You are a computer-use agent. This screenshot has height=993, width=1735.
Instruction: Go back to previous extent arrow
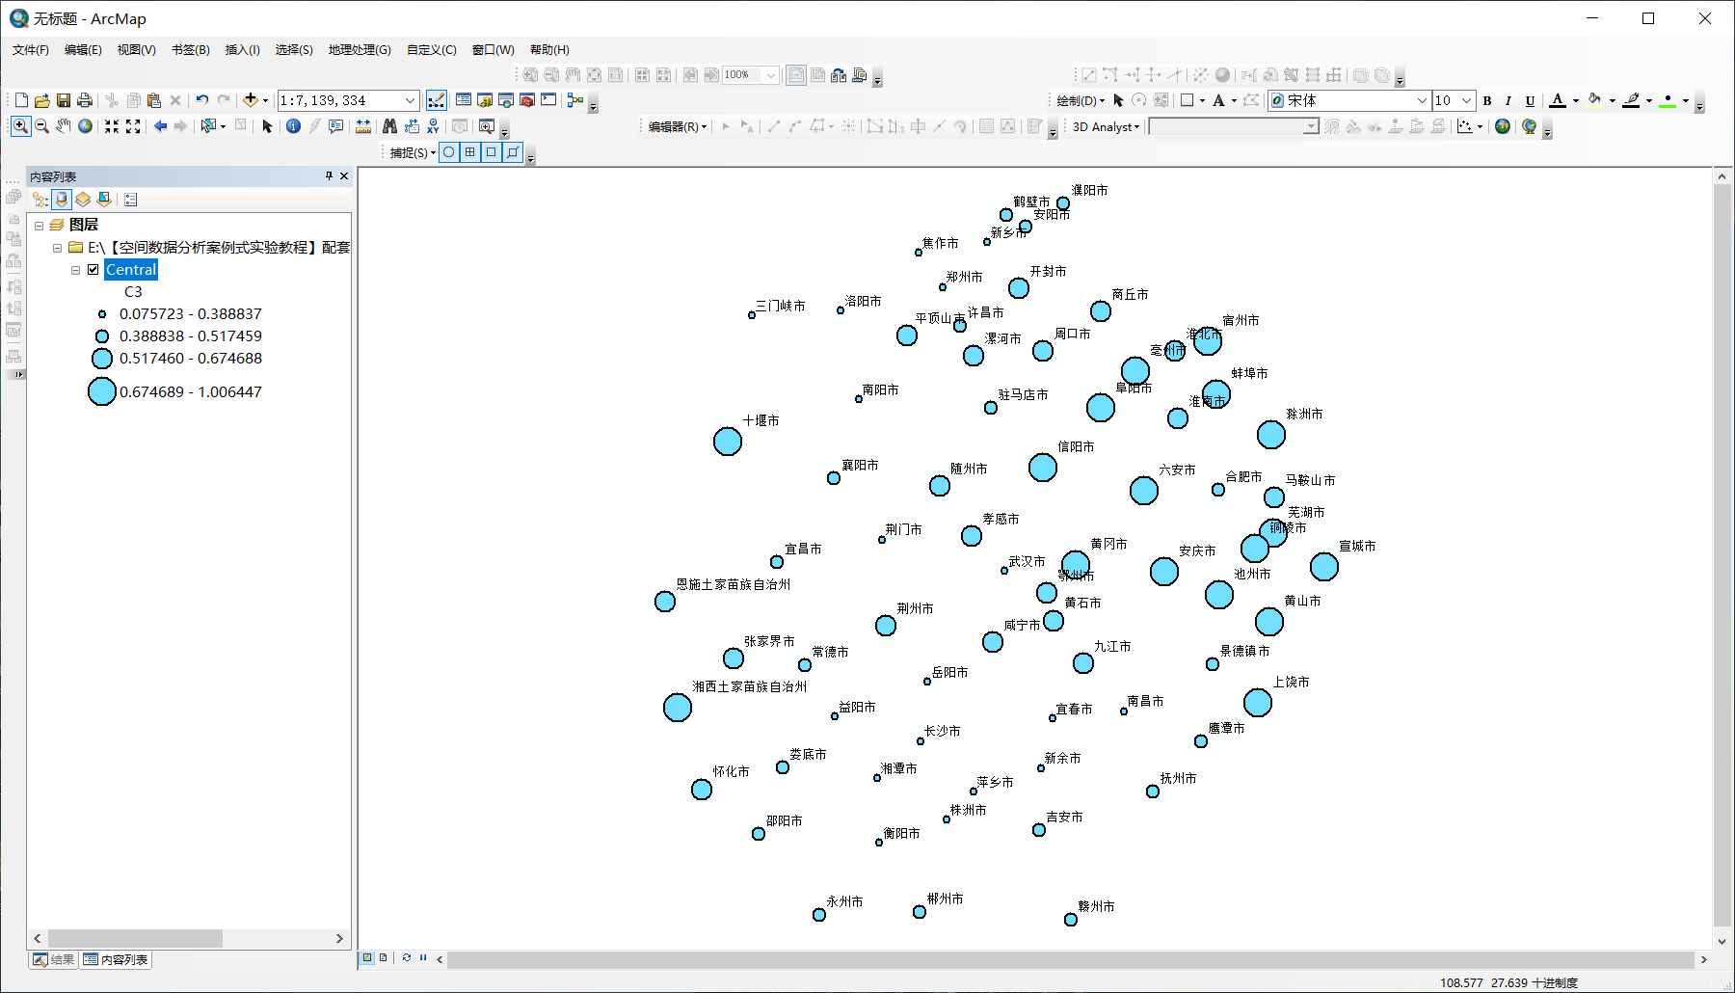(x=160, y=126)
